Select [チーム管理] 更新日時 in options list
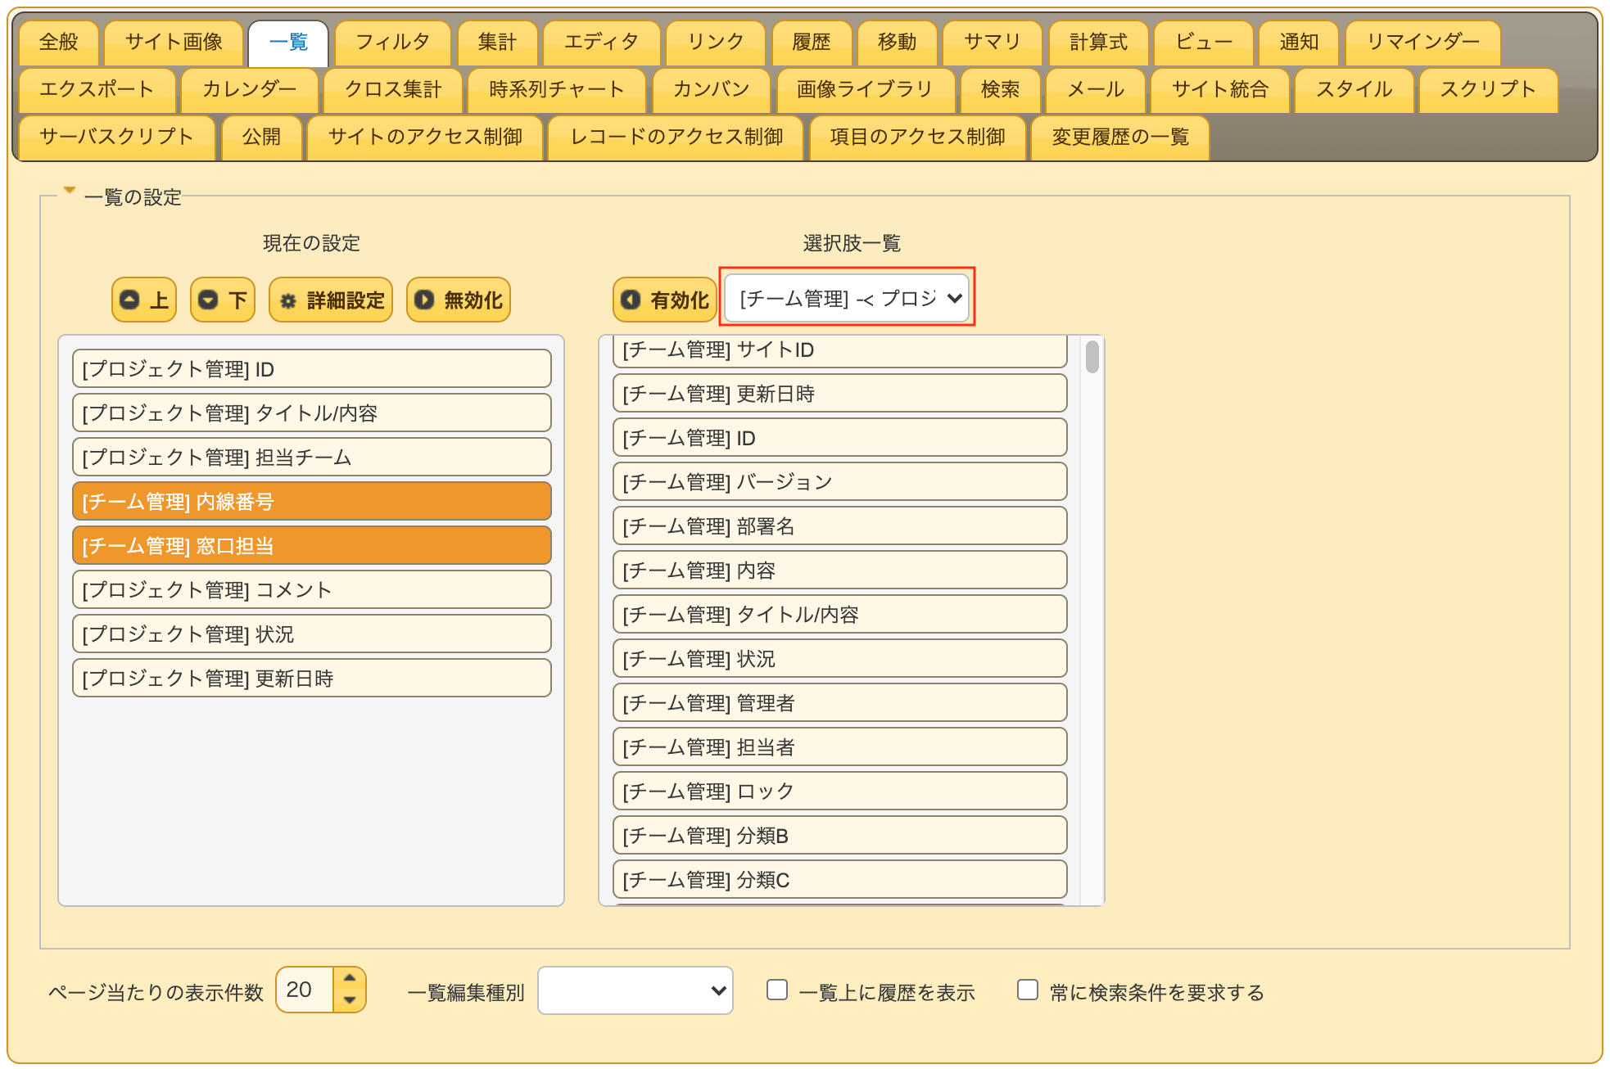1610x1069 pixels. pos(840,394)
